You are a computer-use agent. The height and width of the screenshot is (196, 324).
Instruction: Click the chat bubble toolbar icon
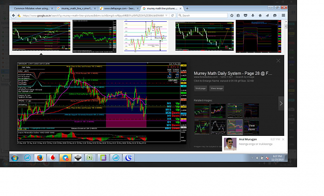tap(275, 16)
